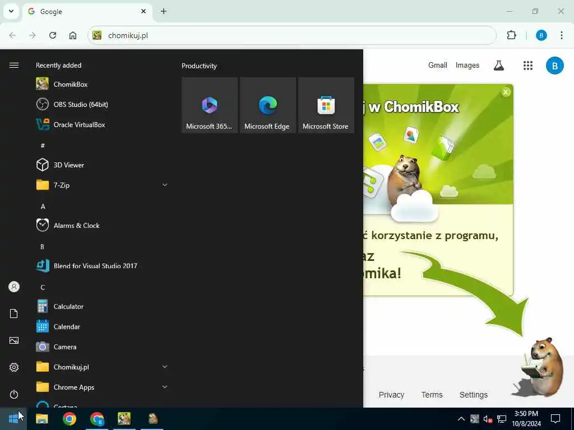Open Chrome tab search dropdown arrow
The image size is (574, 430).
click(11, 11)
